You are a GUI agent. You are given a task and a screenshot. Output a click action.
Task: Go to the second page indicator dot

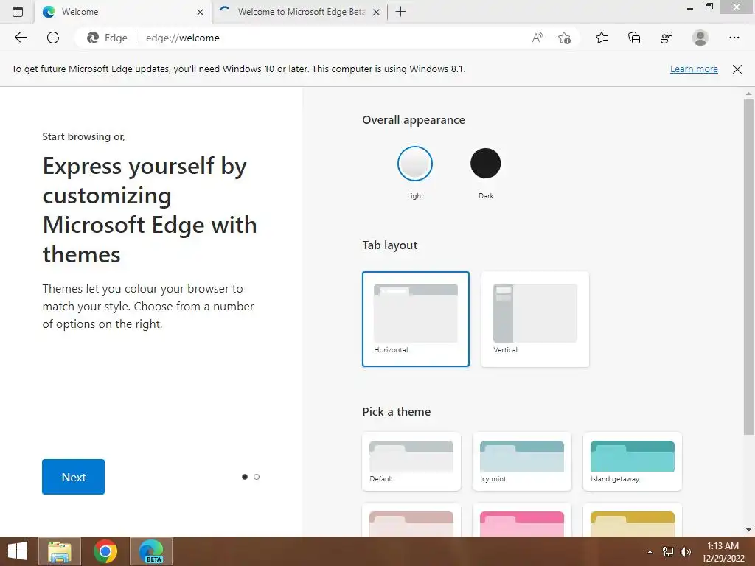click(257, 477)
